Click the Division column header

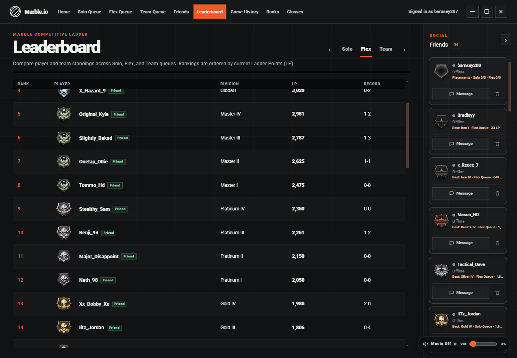tap(230, 84)
